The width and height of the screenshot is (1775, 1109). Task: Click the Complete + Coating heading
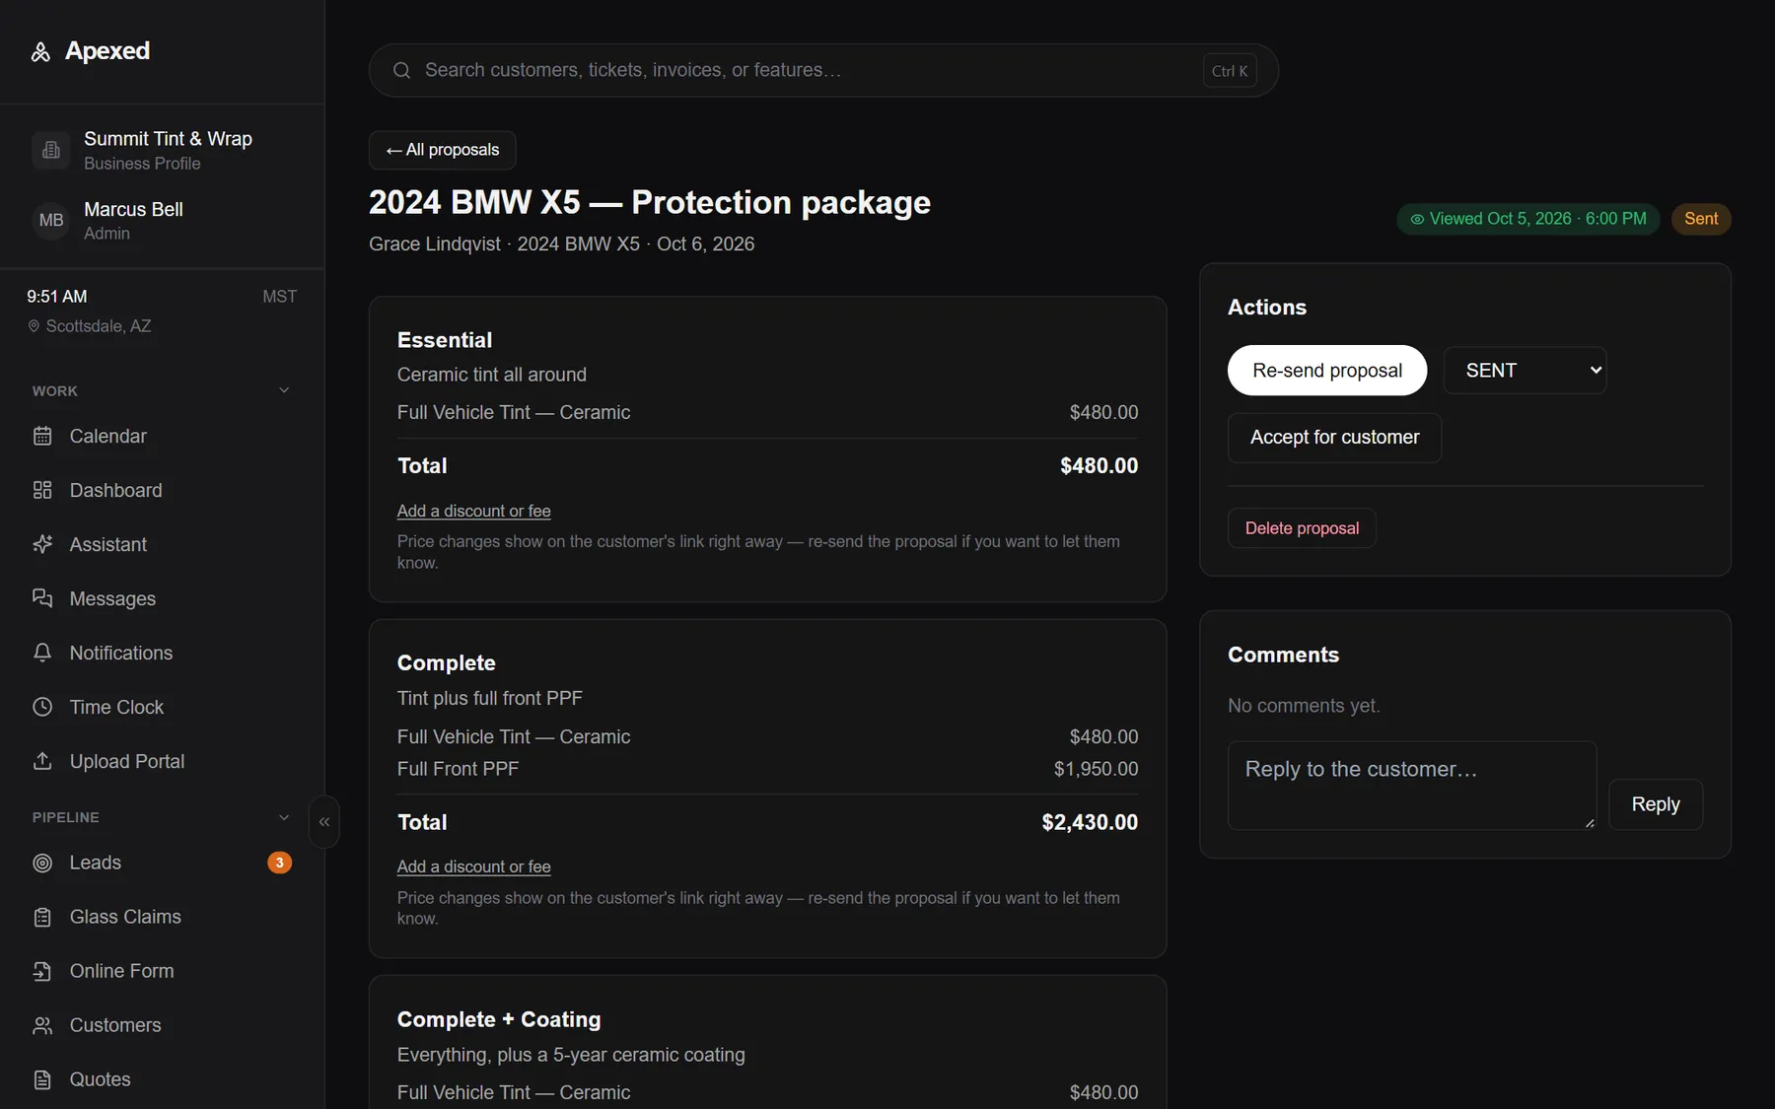coord(499,1019)
